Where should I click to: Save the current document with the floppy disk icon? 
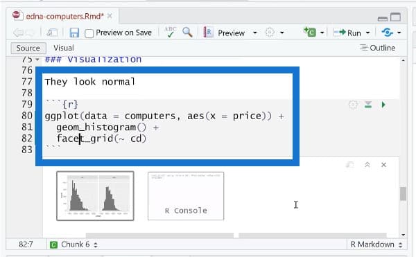point(74,33)
